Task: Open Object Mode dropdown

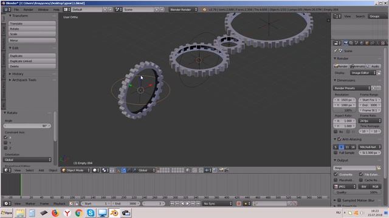Action: pyautogui.click(x=75, y=170)
